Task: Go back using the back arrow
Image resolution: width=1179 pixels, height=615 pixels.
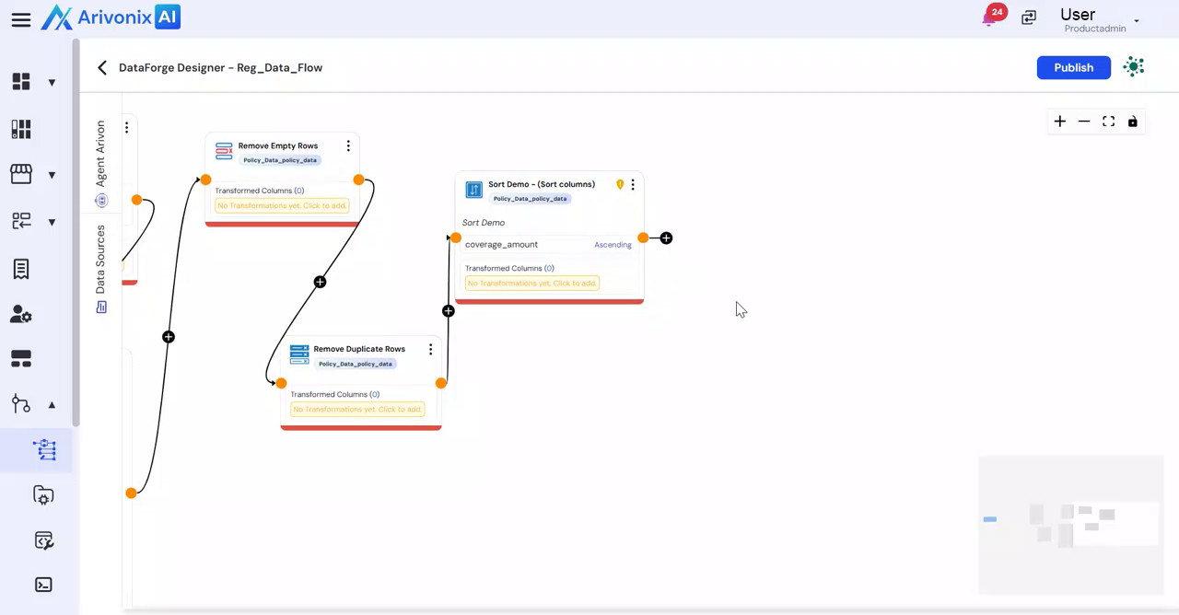Action: point(102,67)
